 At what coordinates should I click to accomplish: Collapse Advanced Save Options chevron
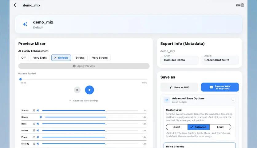pyautogui.click(x=233, y=100)
